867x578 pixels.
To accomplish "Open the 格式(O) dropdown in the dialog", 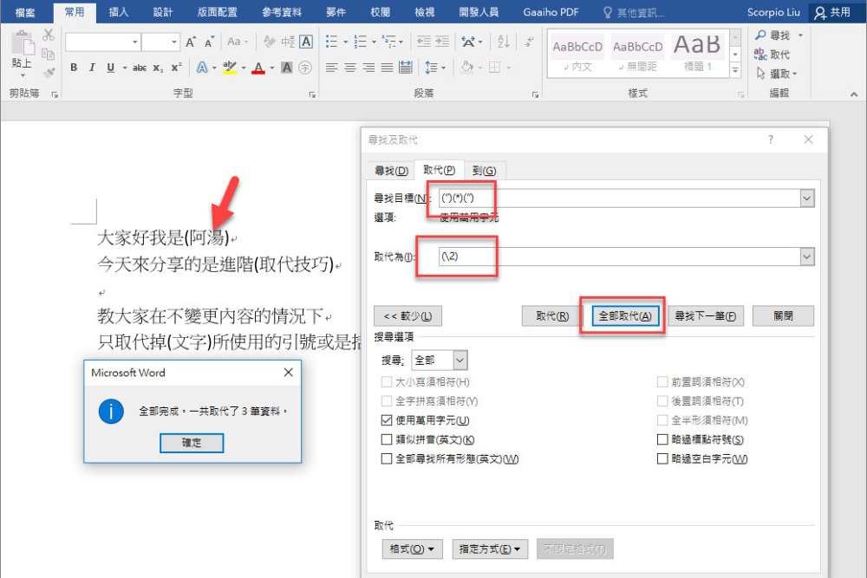I will click(412, 549).
